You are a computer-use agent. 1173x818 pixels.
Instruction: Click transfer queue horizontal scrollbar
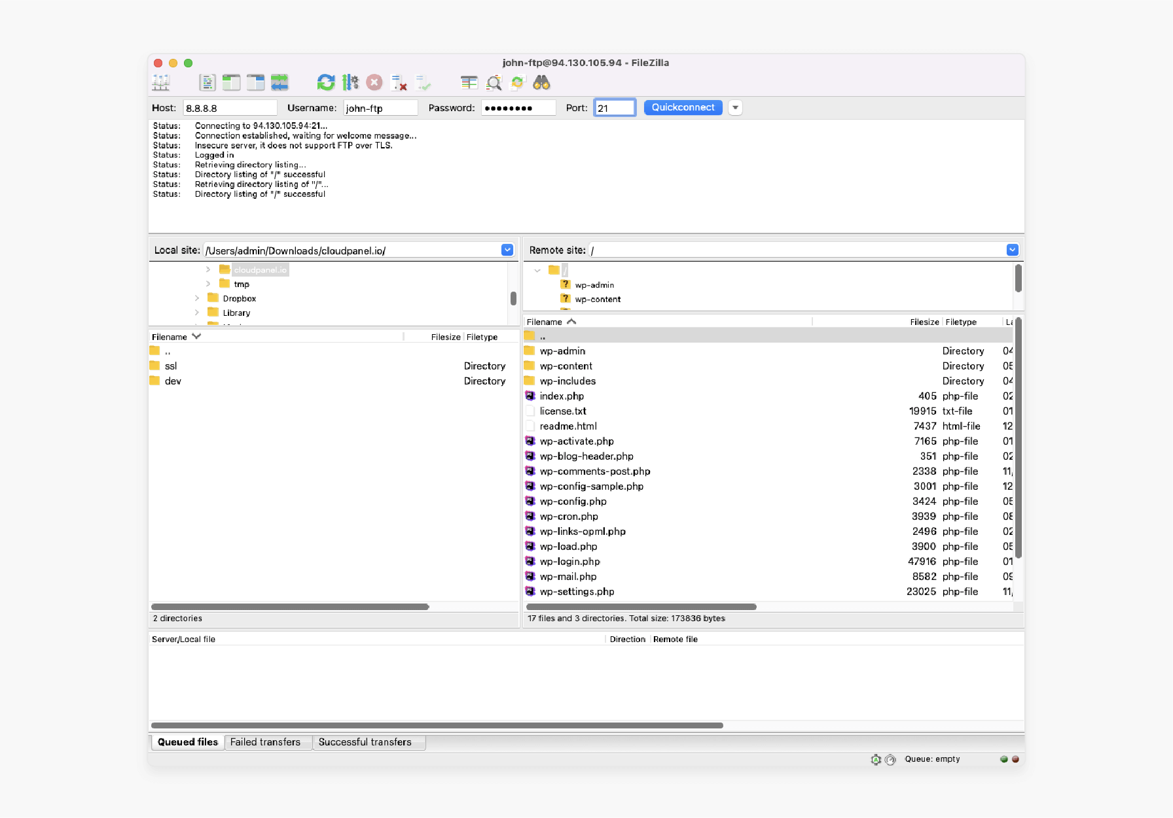(437, 725)
